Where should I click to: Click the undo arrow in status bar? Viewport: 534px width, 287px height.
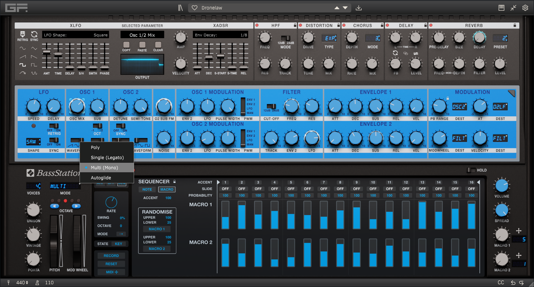click(513, 283)
